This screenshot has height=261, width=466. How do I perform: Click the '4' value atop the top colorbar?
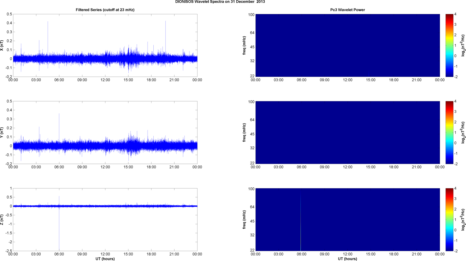point(455,14)
